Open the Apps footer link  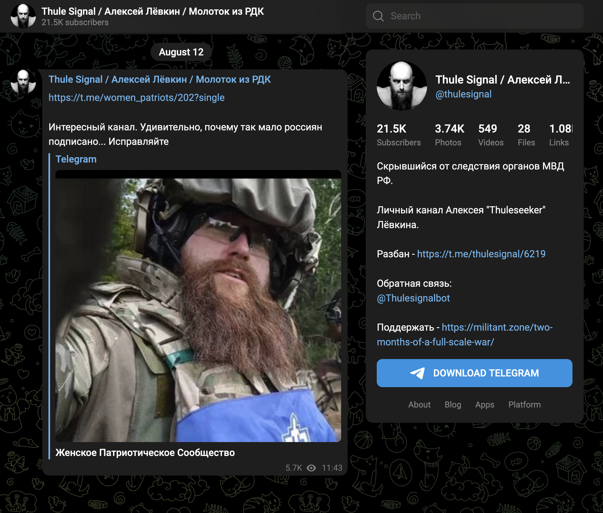pos(485,405)
